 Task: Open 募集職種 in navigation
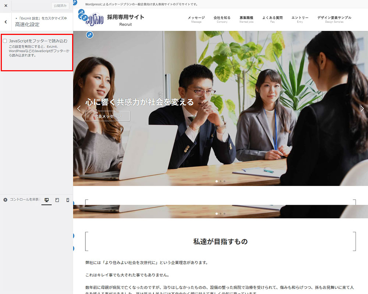pyautogui.click(x=246, y=19)
